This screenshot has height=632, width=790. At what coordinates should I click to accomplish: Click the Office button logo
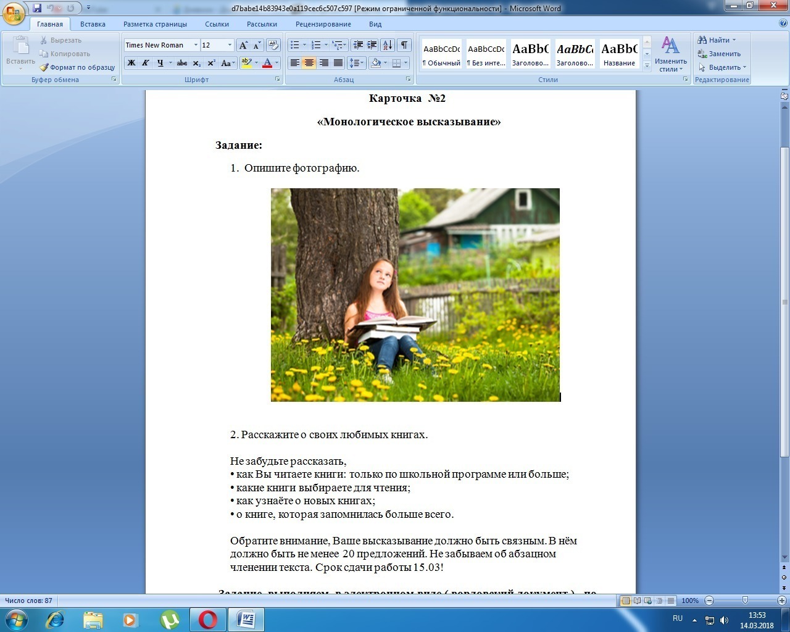pos(14,13)
